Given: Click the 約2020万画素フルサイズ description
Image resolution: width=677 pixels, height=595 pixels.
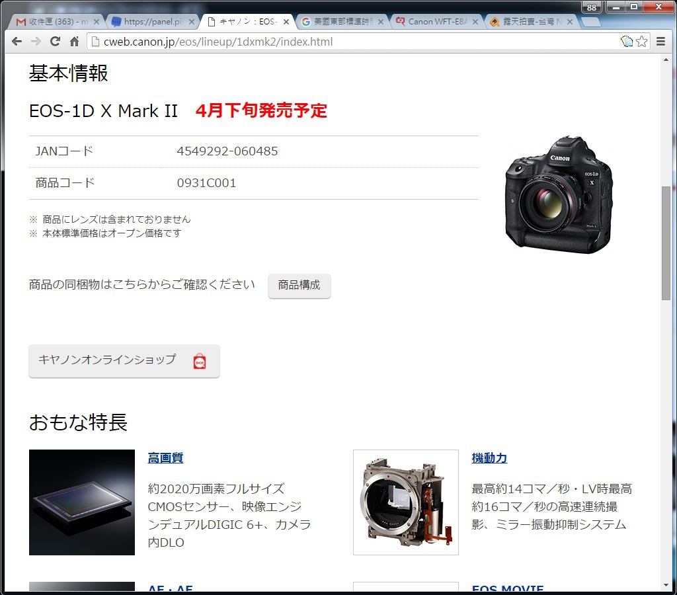Looking at the screenshot, I should 229,516.
